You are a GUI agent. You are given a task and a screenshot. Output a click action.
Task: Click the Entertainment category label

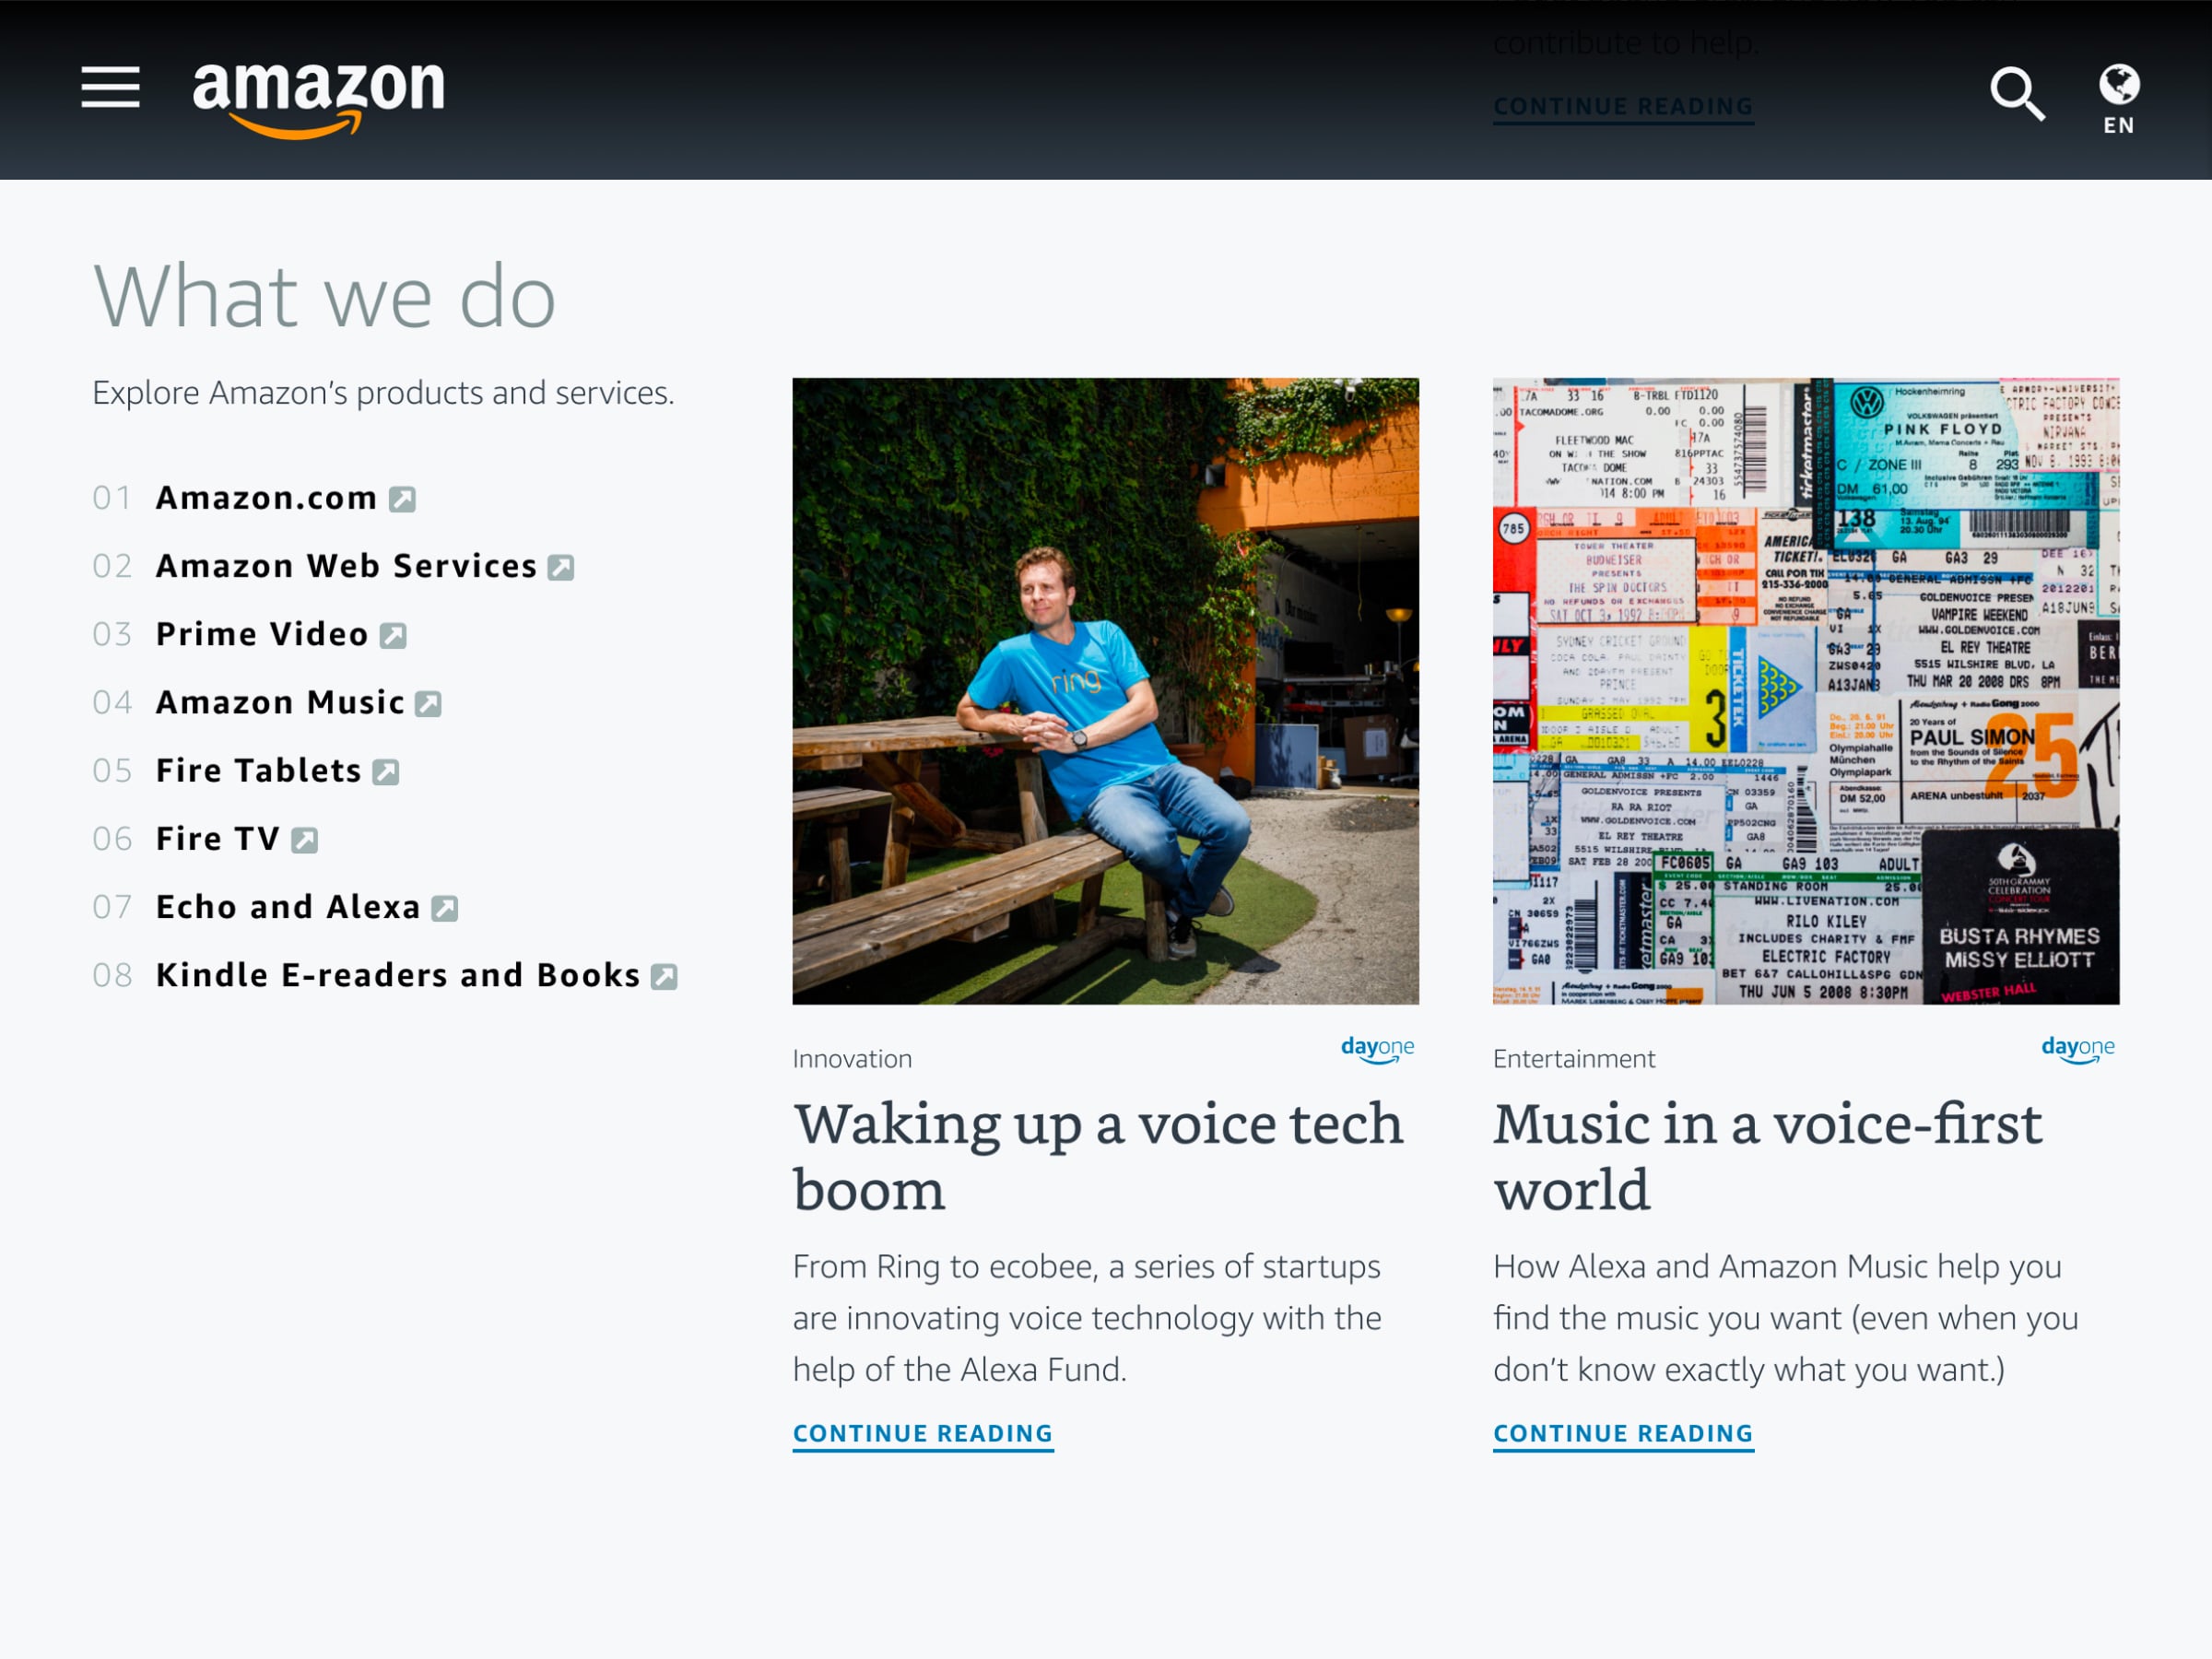point(1572,1056)
